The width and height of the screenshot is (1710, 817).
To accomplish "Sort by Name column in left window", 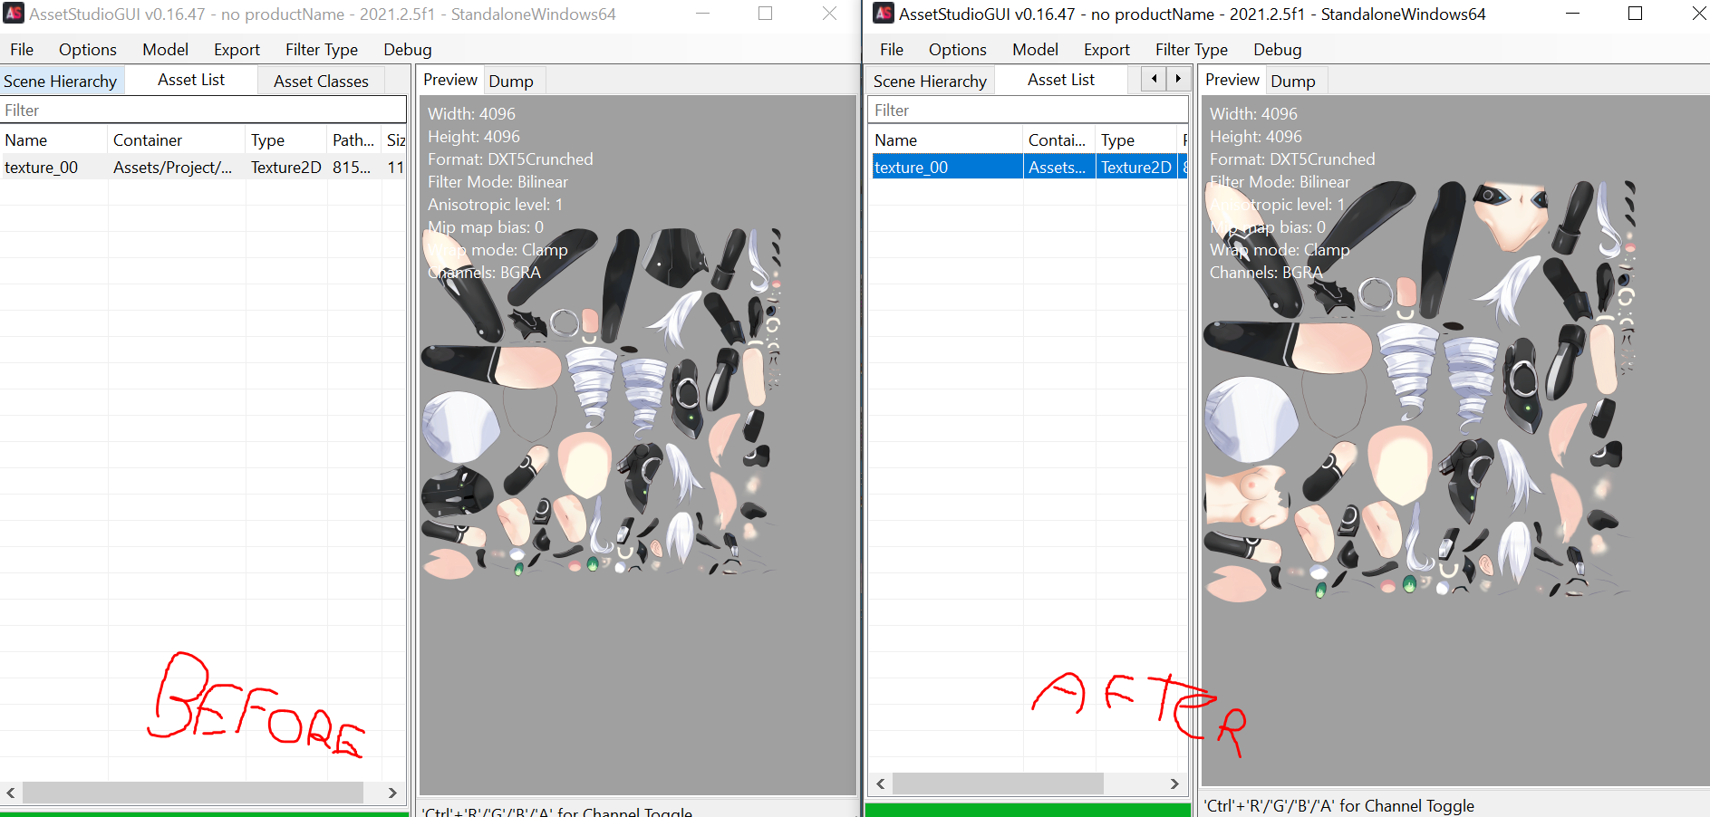I will point(54,139).
